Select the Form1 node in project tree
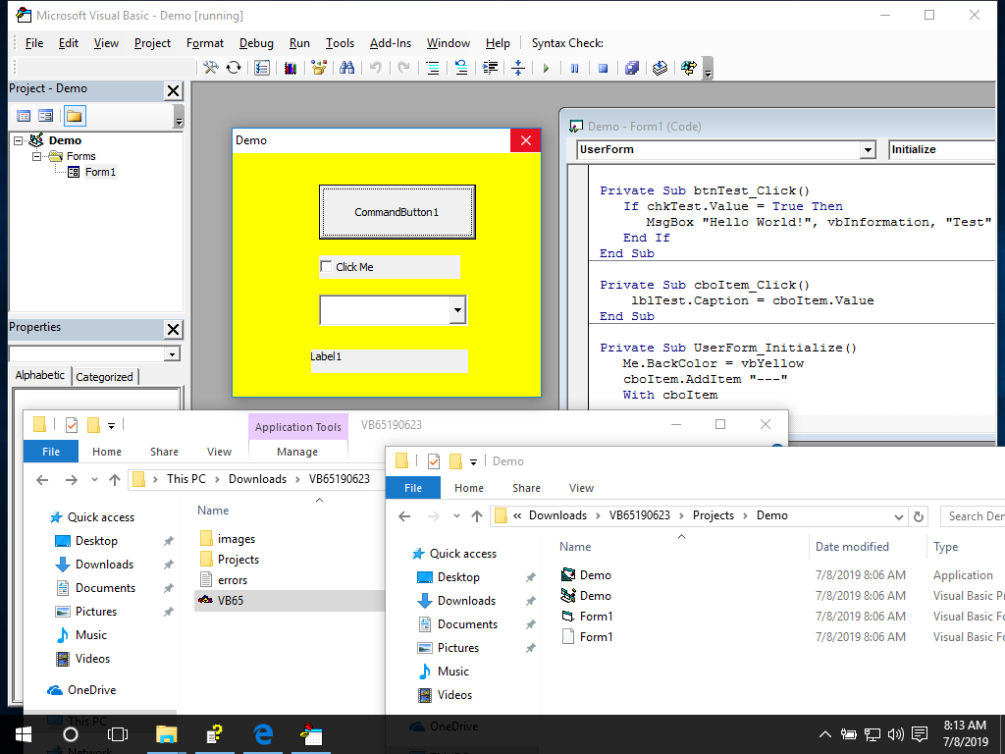Screen dimensions: 1005x754 [x=100, y=172]
